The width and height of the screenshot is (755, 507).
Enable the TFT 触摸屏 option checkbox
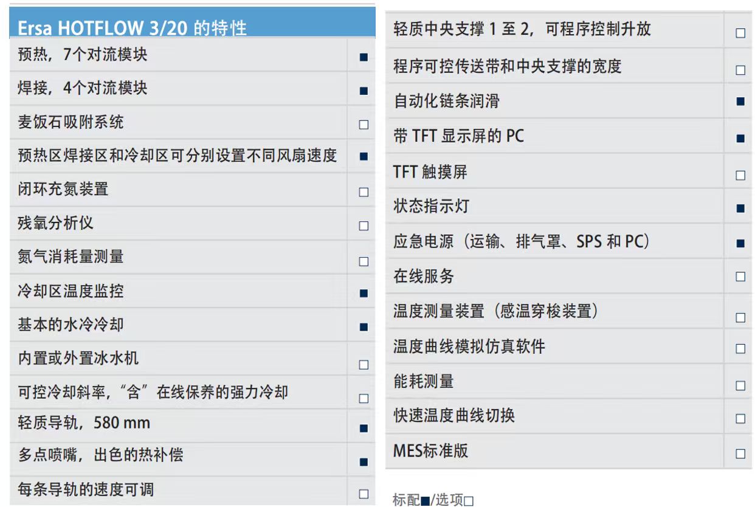740,176
